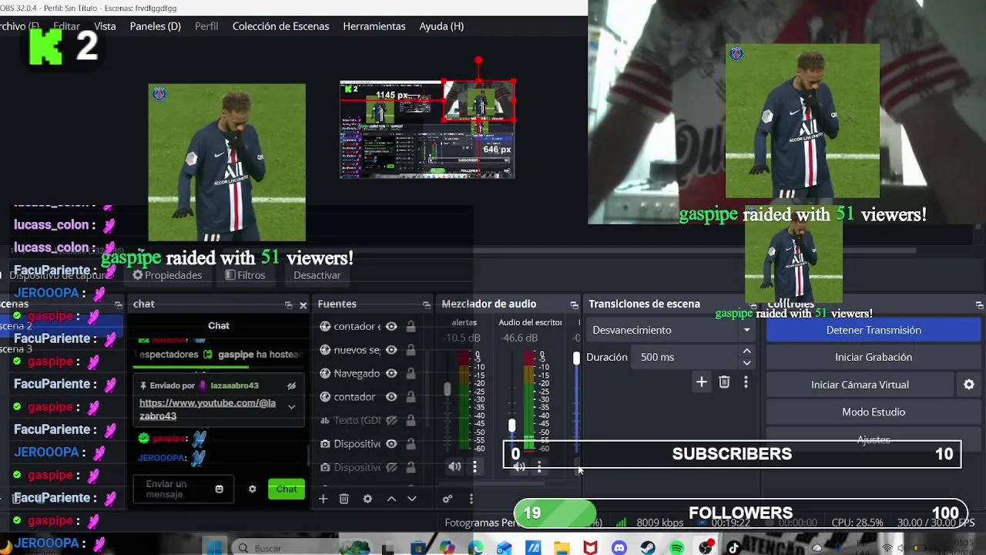Increase transition Duración with up arrow
Screen dimensions: 986x555
click(x=746, y=351)
